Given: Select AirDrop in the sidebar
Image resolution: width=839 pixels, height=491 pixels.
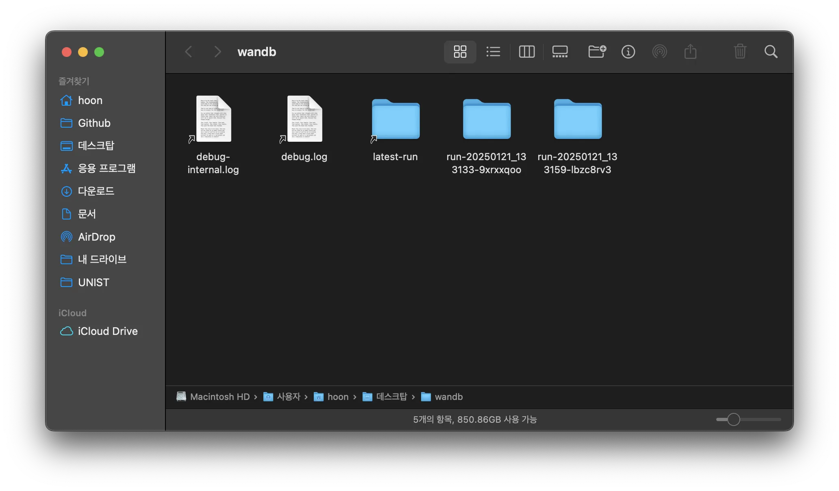Looking at the screenshot, I should pos(96,237).
